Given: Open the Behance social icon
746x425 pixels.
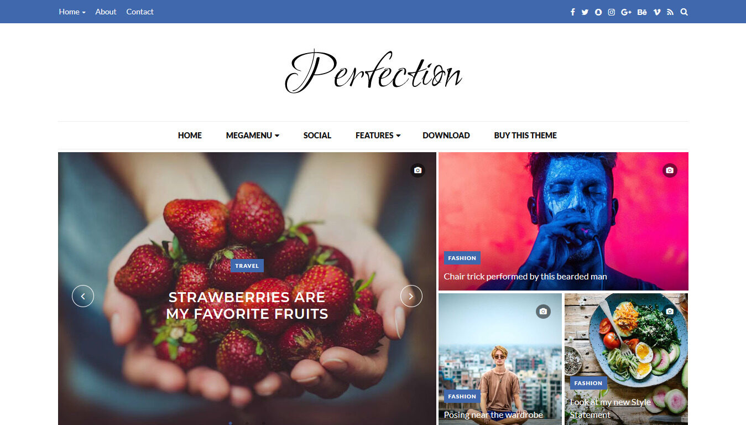Looking at the screenshot, I should pos(642,12).
